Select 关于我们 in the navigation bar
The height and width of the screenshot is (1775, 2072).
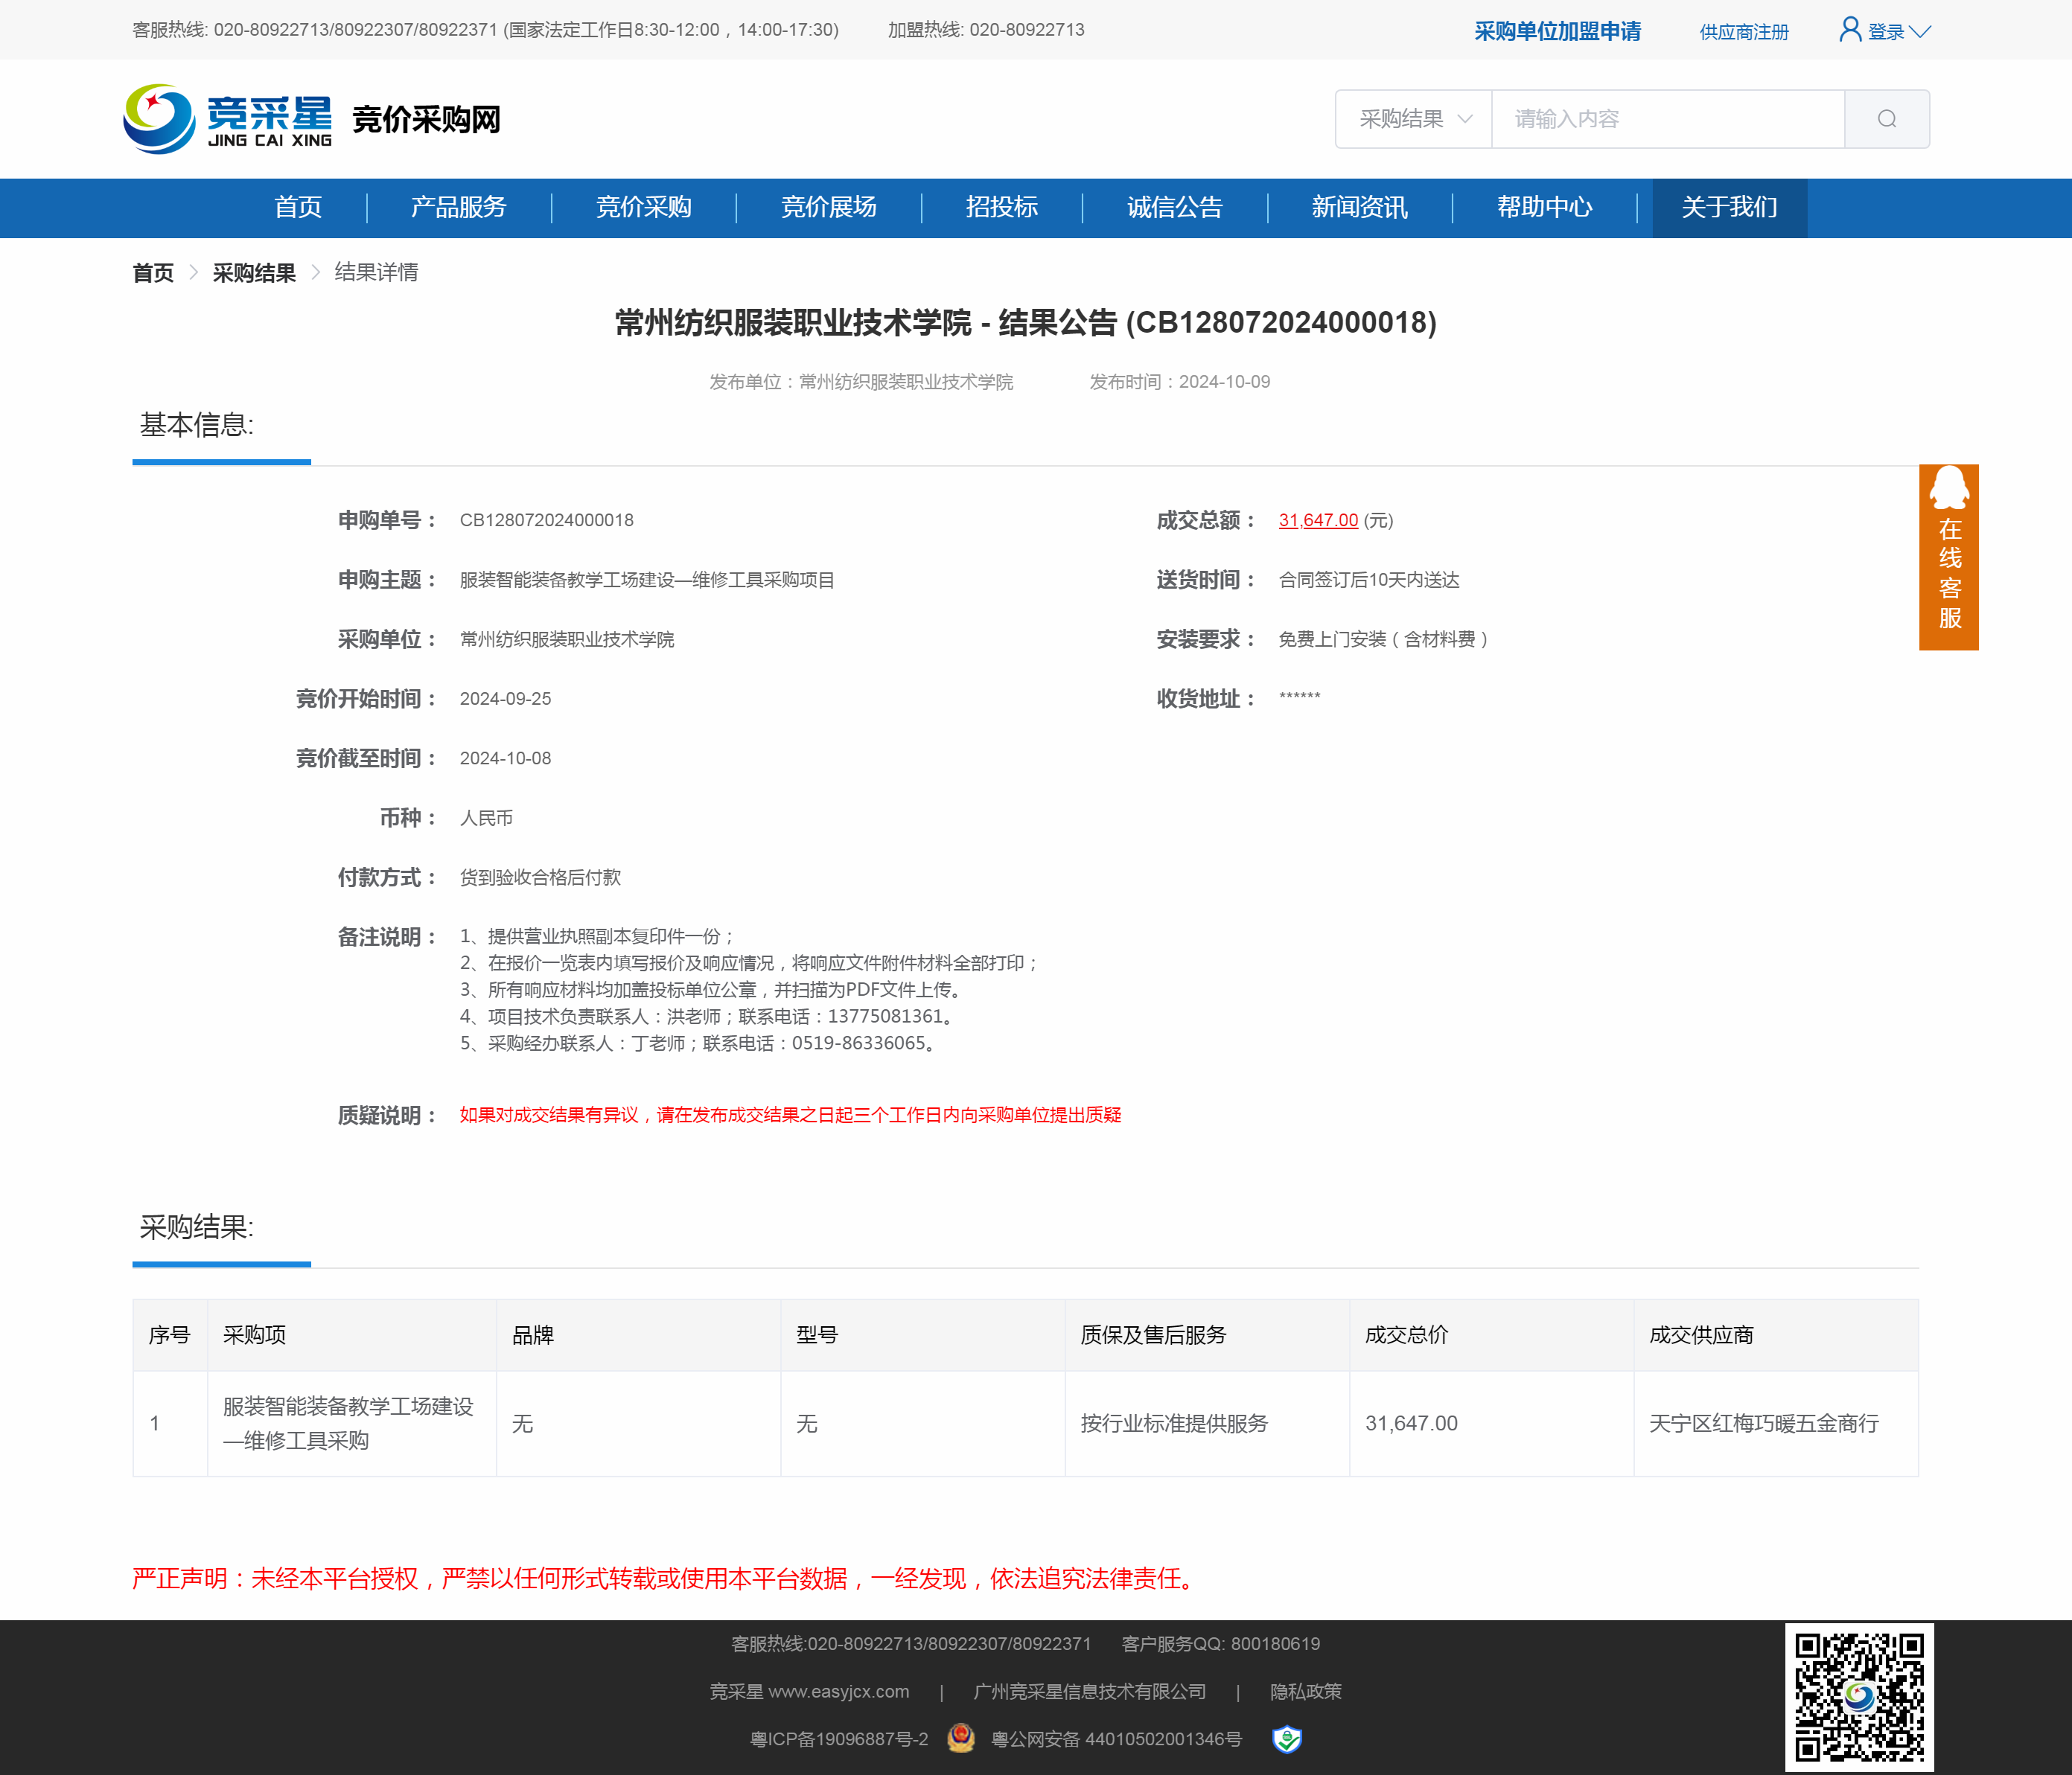click(x=1729, y=207)
